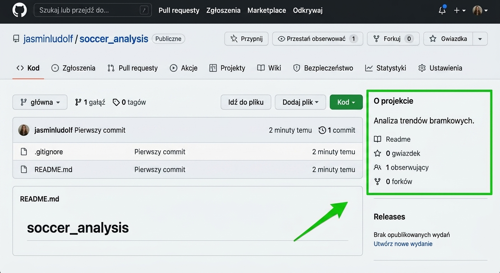Open Pull requesty in top navigation
The height and width of the screenshot is (273, 500).
(179, 10)
